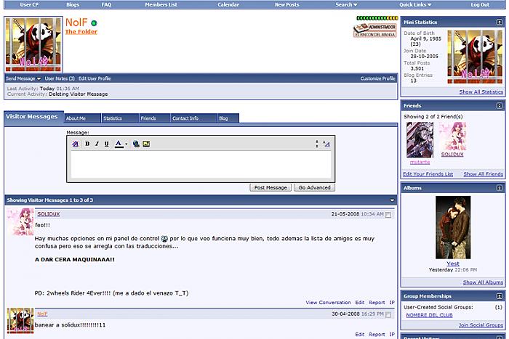Click the Insert Image icon
509x339 pixels.
(145, 144)
